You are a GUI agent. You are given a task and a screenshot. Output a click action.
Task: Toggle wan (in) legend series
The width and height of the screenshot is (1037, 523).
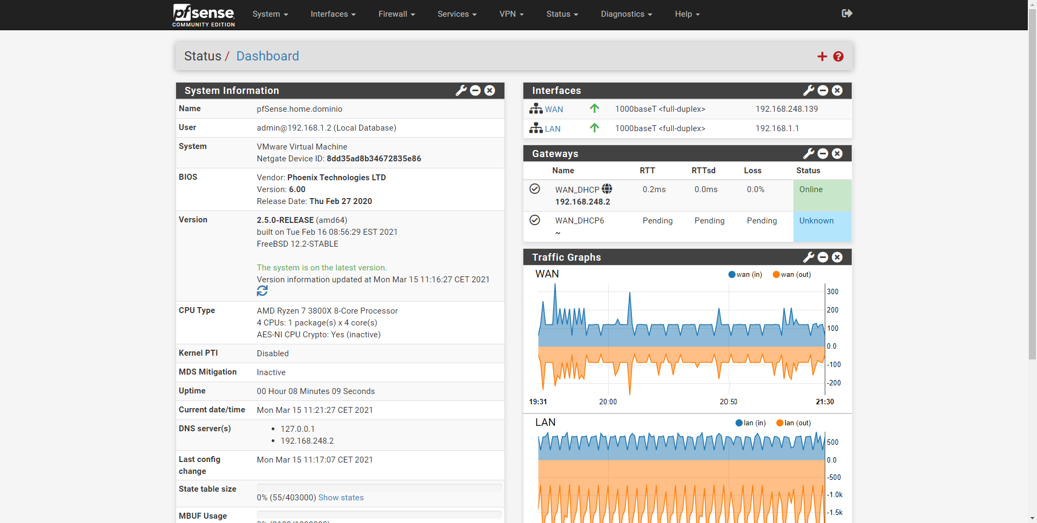click(745, 275)
